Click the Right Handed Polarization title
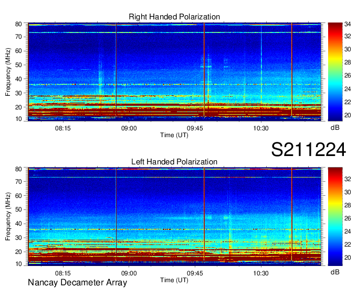 [174, 17]
